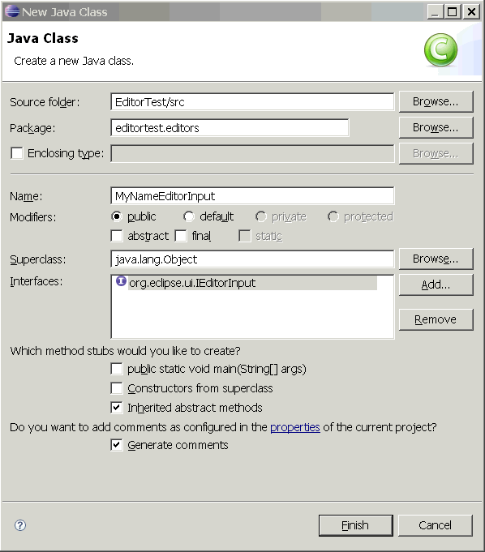The height and width of the screenshot is (552, 485).
Task: Enable the Enclosing type checkbox
Action: click(x=16, y=153)
